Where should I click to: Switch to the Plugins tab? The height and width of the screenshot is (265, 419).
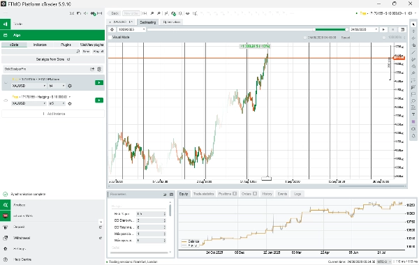(66, 45)
